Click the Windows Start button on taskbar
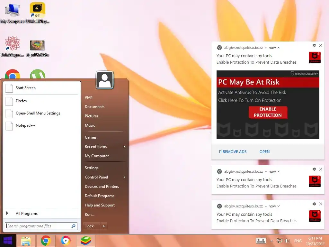329x247 pixels. click(8, 241)
